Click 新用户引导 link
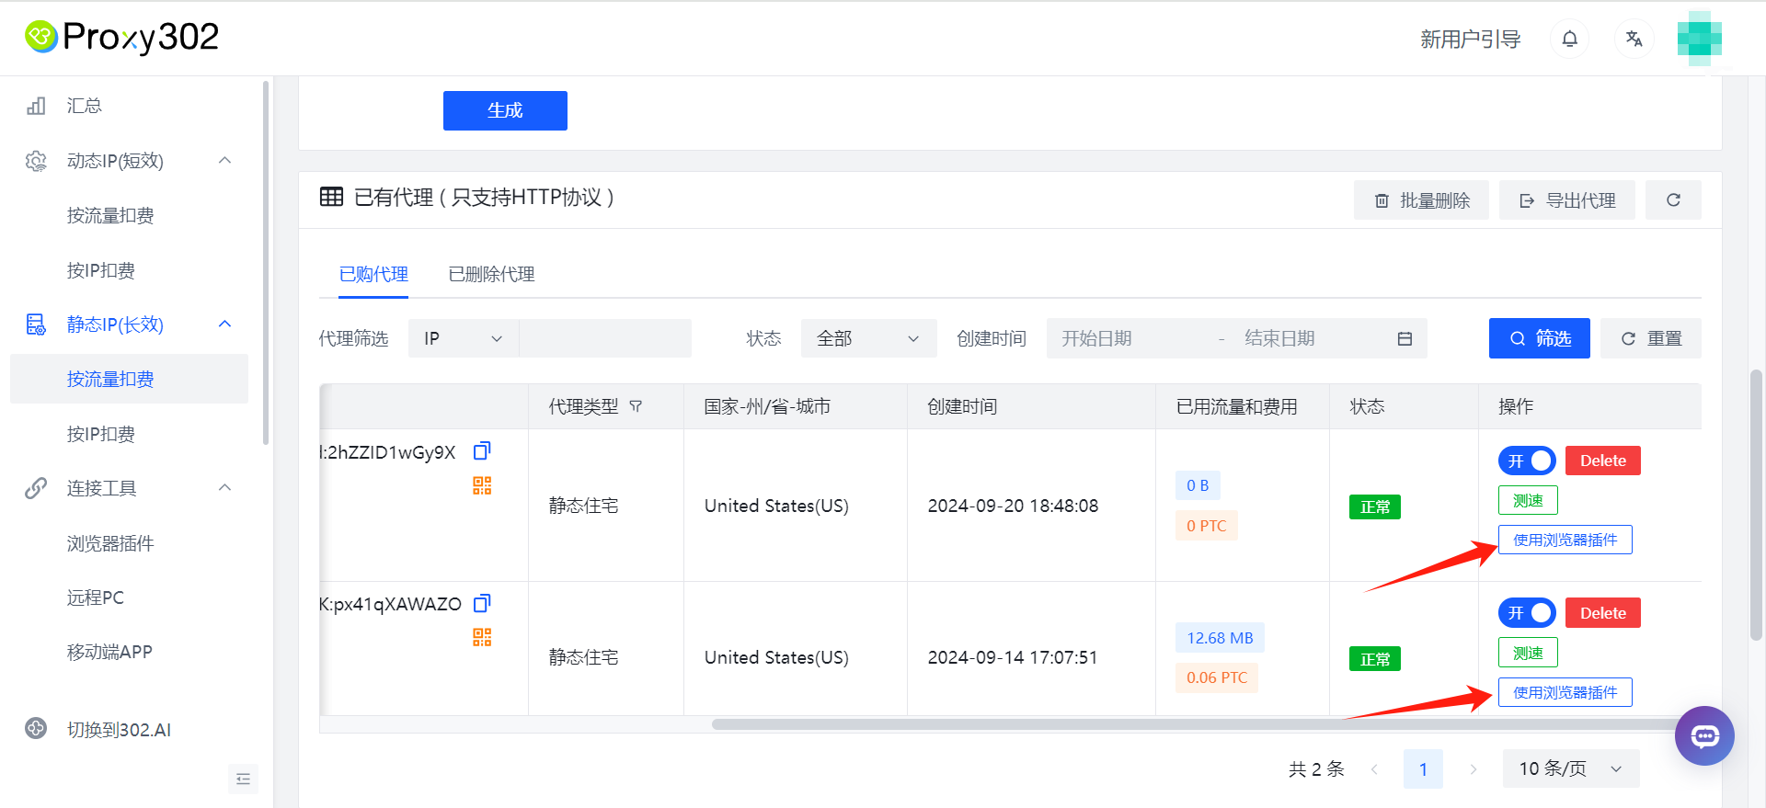1766x808 pixels. coord(1470,40)
